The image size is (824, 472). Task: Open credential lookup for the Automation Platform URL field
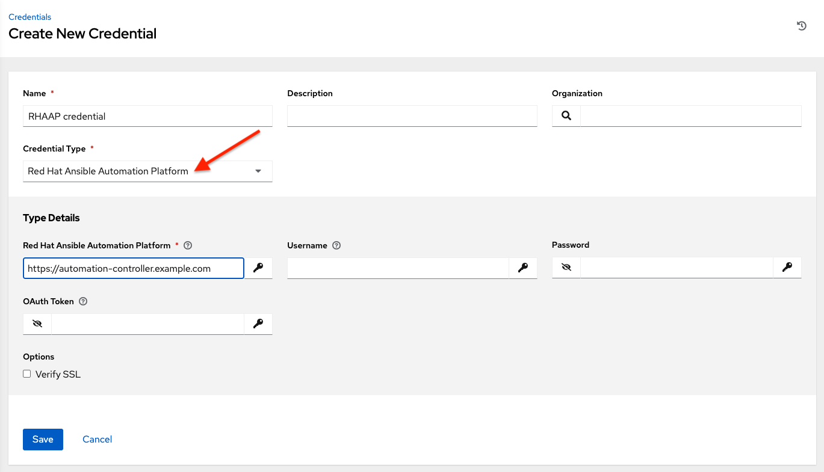coord(258,268)
